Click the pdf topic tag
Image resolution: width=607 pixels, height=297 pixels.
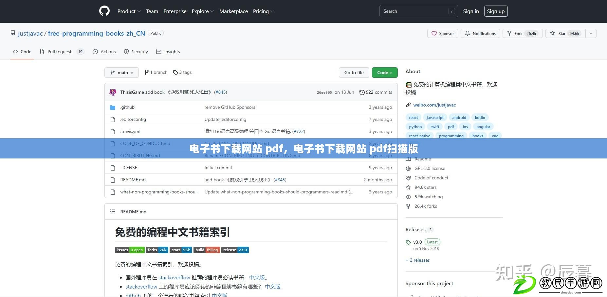pos(451,126)
